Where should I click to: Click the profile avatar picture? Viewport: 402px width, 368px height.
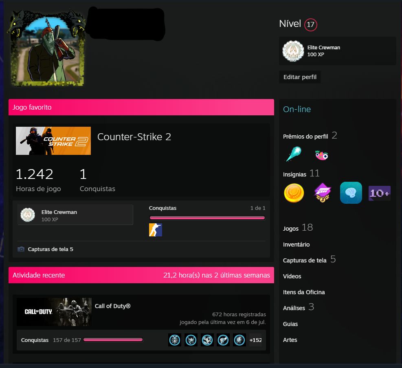pos(47,48)
